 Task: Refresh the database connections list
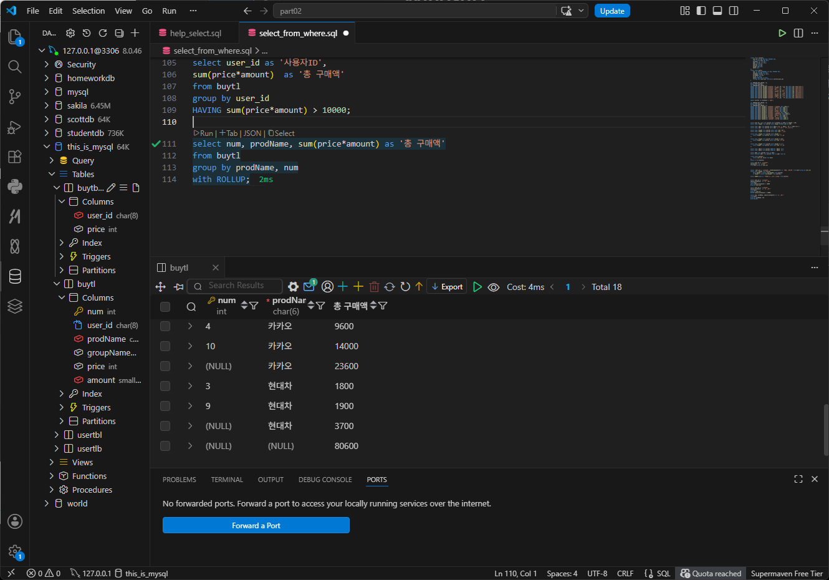tap(103, 33)
